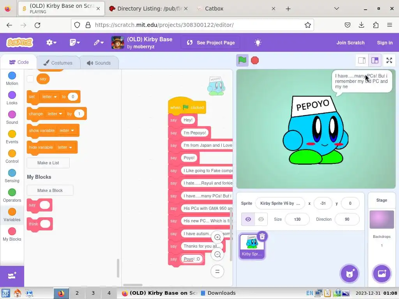Open the Add Extension button

tap(12, 276)
